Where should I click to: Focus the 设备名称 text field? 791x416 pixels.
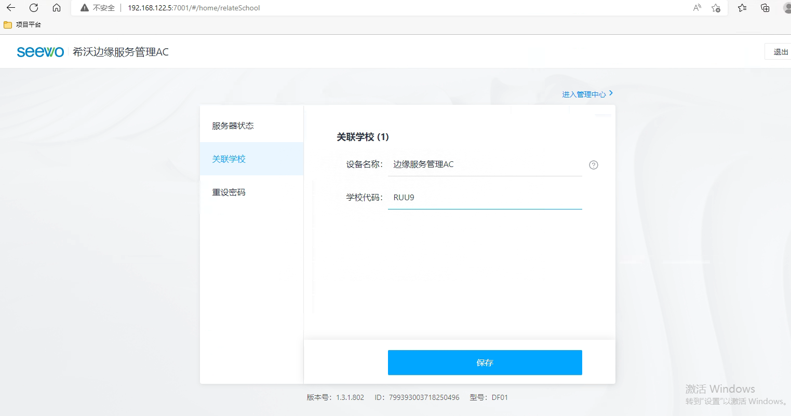pyautogui.click(x=485, y=164)
